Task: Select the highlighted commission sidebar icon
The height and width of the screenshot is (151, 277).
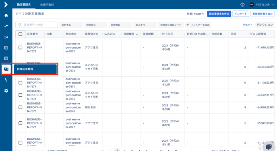Action: 6,69
